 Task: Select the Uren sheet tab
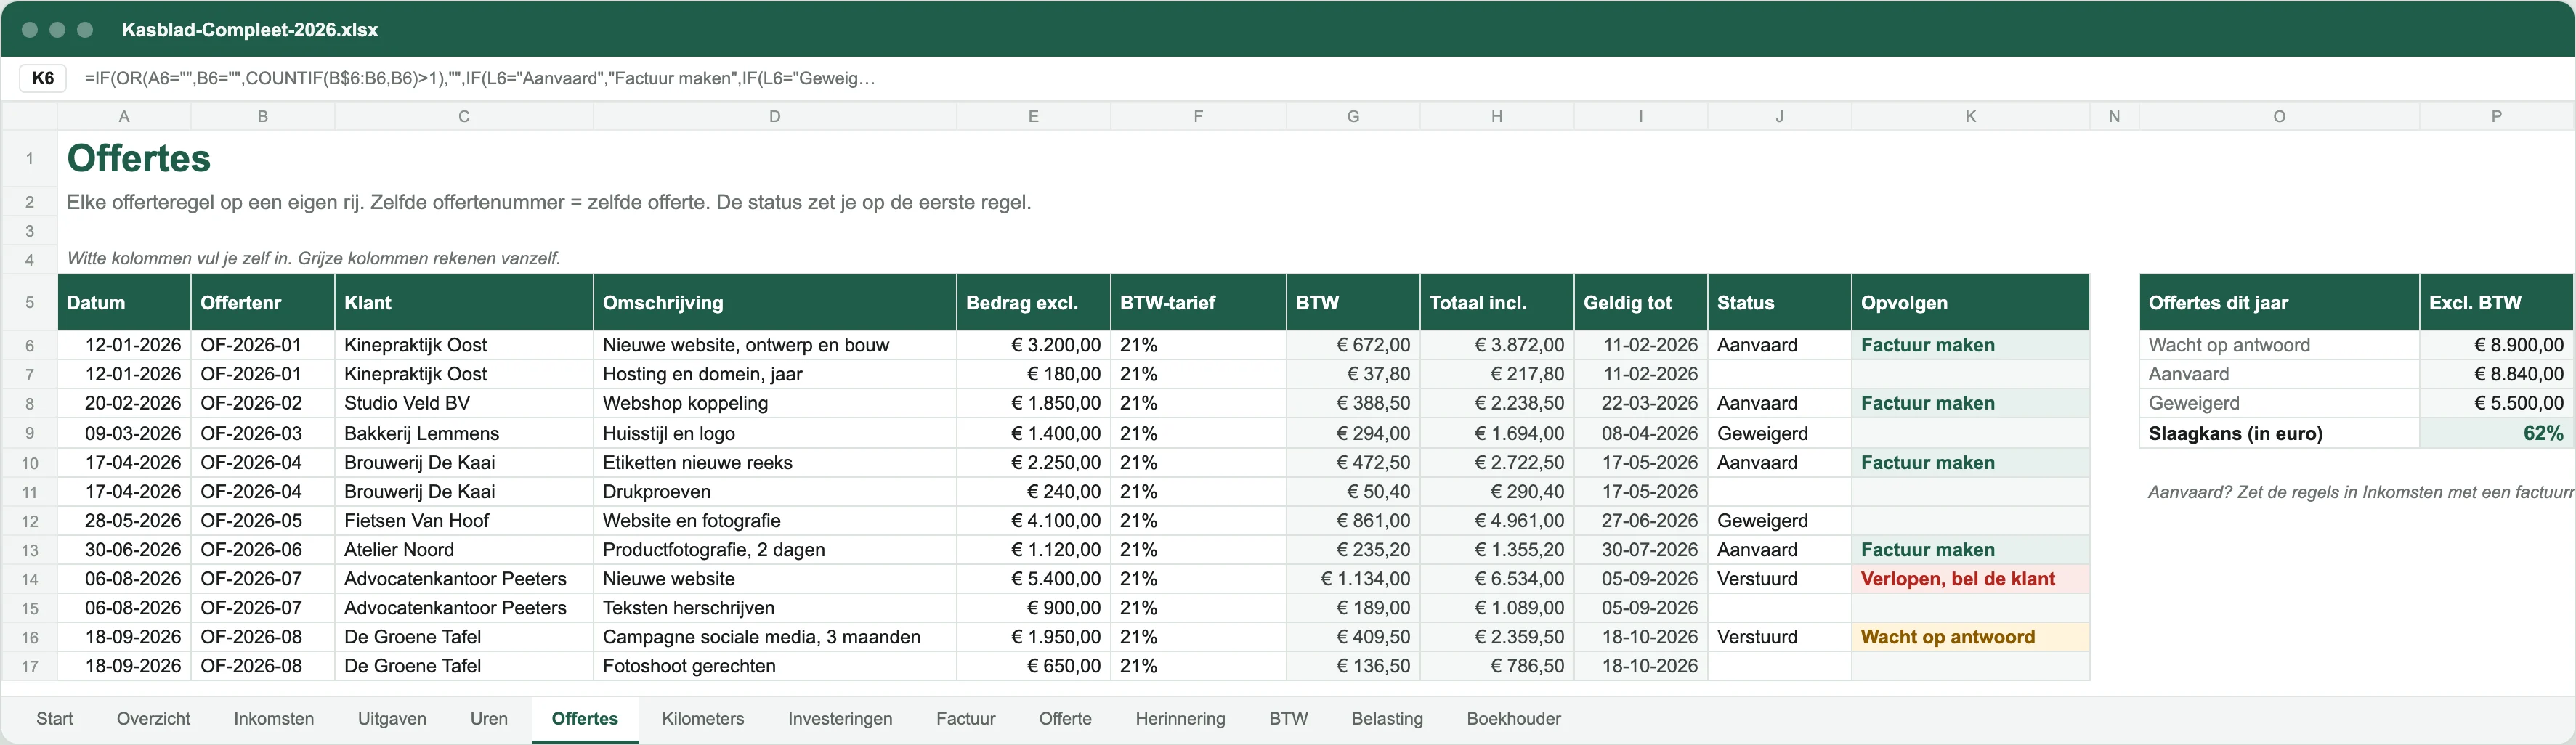coord(489,719)
